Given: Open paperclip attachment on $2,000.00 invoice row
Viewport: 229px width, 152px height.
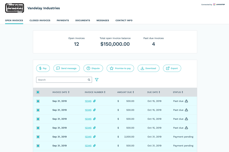Looking at the screenshot, I should click(x=94, y=137).
